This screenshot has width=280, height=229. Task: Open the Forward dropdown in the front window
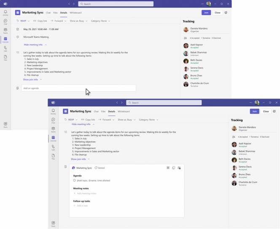[x=106, y=120]
